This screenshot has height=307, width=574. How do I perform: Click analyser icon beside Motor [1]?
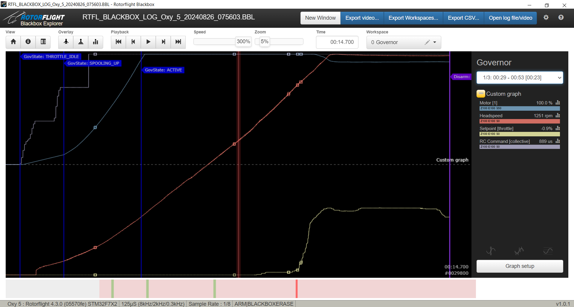[558, 103]
